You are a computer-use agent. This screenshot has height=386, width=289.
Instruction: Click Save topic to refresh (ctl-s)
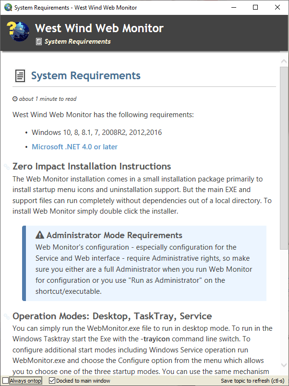tap(253, 381)
